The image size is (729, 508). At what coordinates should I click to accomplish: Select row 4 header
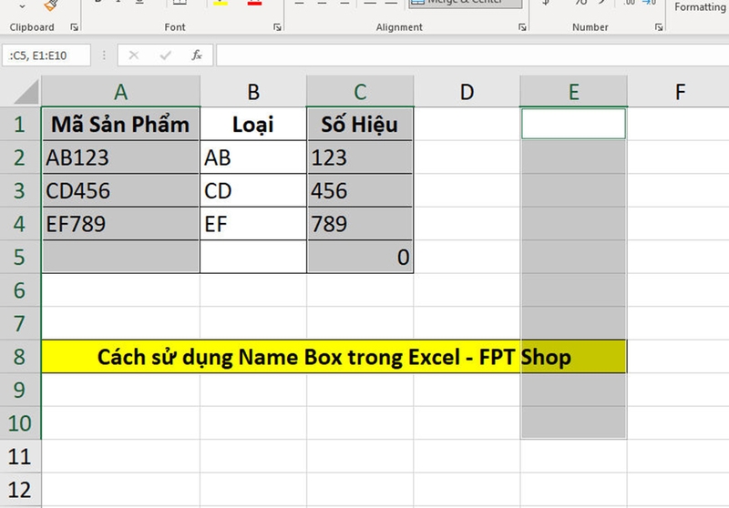coord(20,224)
